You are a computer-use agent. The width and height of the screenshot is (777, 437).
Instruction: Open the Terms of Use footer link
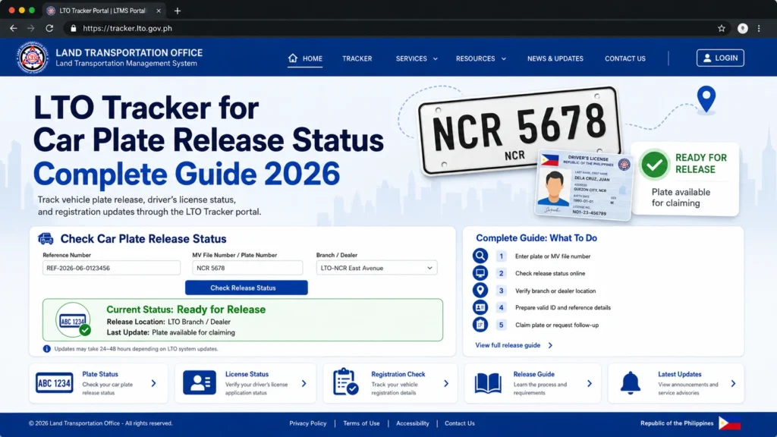[361, 423]
